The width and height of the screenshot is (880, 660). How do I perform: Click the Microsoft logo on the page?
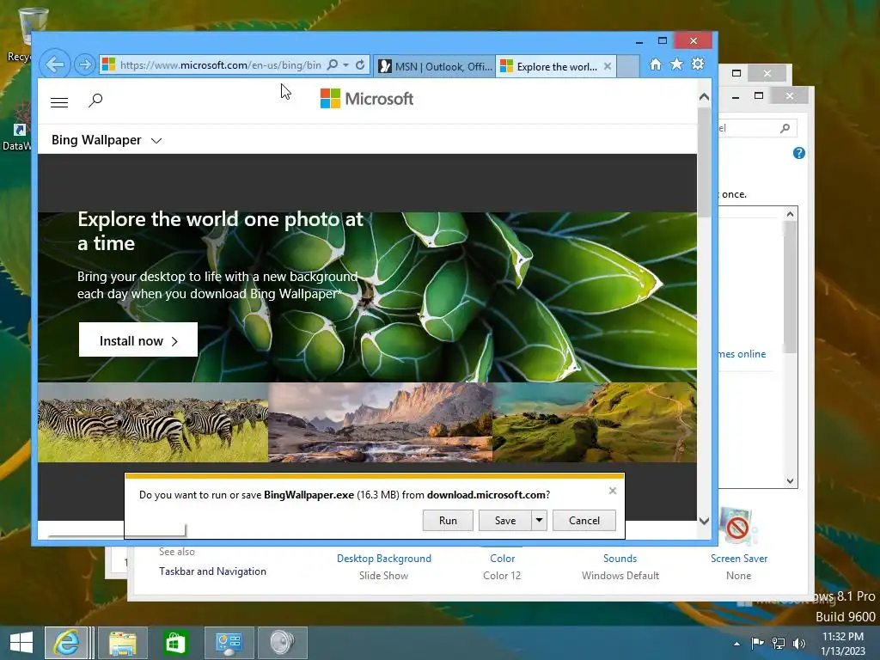pos(366,99)
